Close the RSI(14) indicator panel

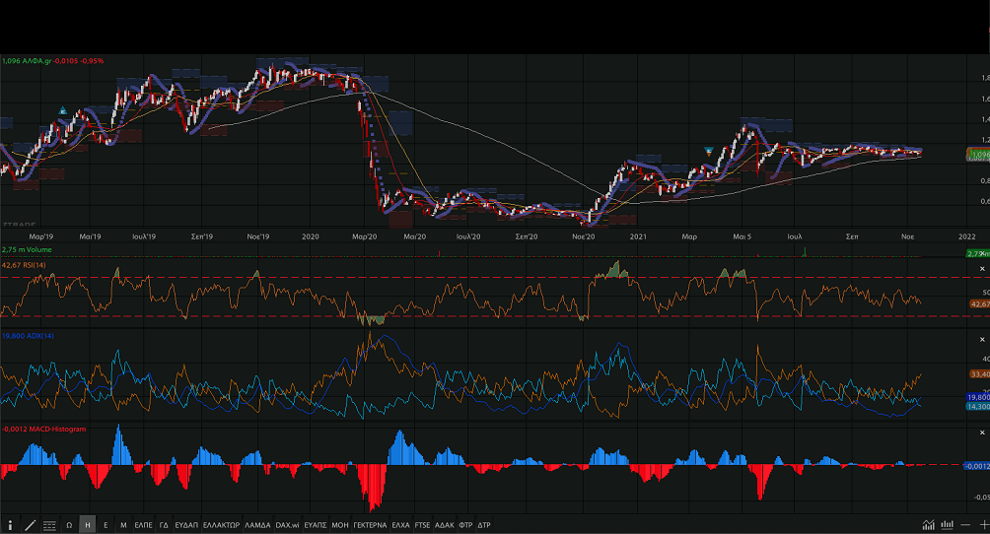981,269
